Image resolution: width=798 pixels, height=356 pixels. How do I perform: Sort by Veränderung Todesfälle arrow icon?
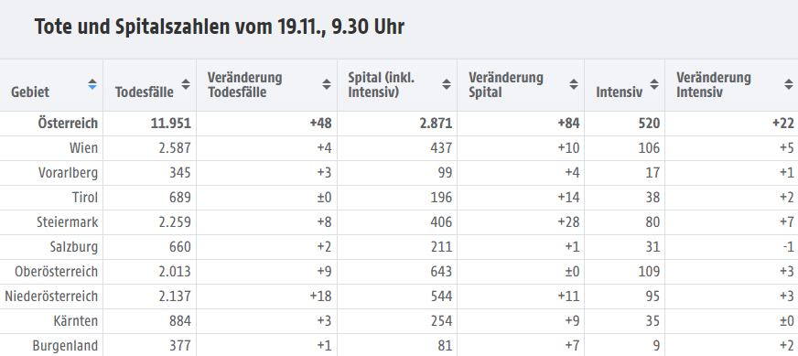coord(327,84)
